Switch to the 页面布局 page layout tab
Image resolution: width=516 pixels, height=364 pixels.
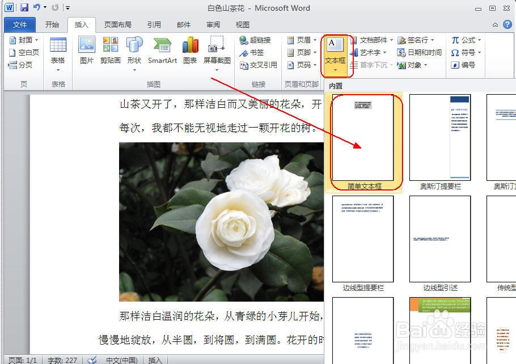[117, 25]
